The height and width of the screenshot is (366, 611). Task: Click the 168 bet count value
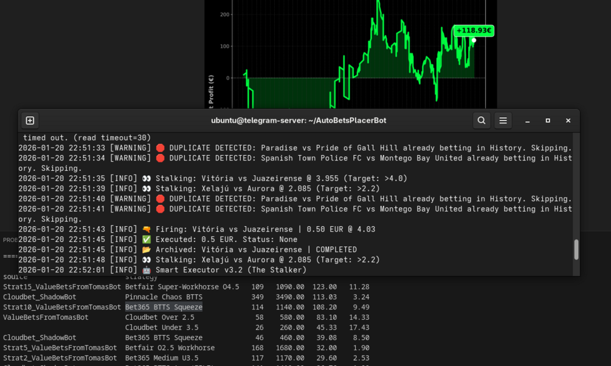pyautogui.click(x=257, y=348)
